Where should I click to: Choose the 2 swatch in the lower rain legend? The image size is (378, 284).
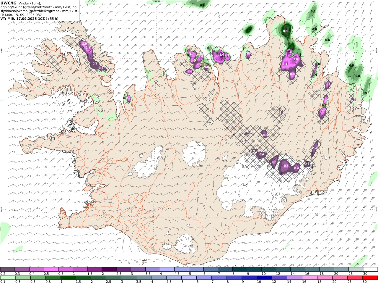[x=98, y=278]
